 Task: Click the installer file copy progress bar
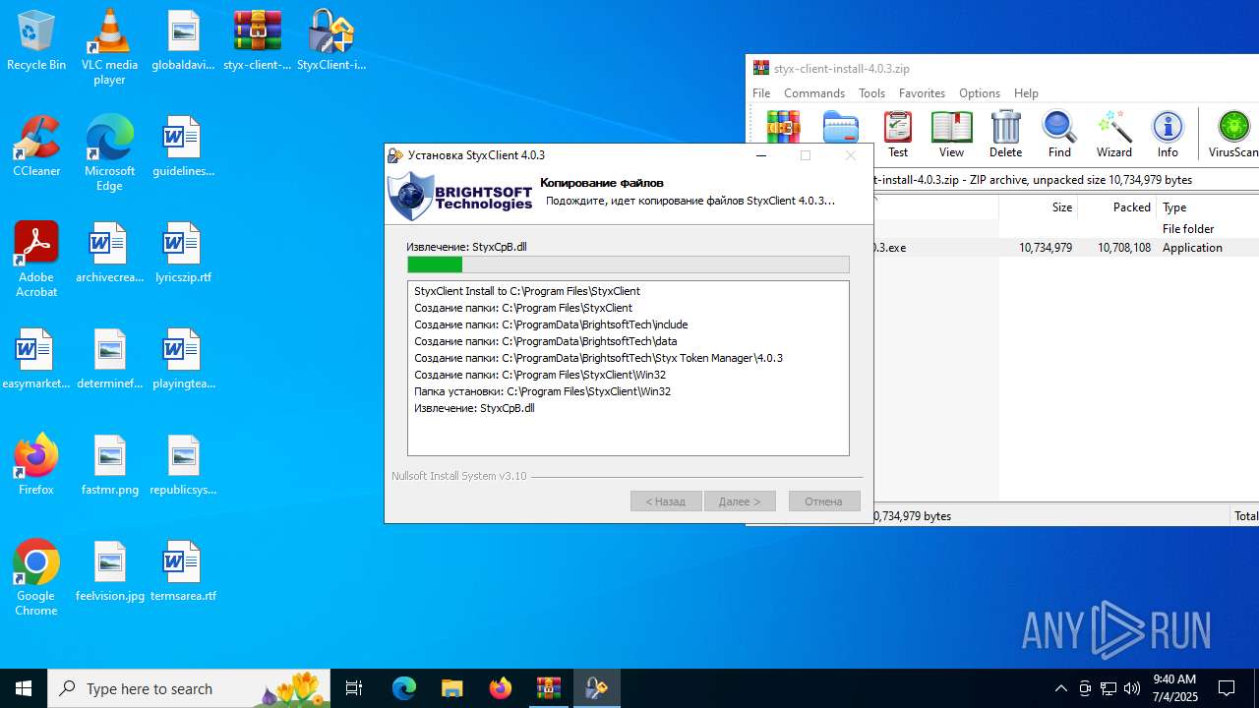click(x=629, y=265)
